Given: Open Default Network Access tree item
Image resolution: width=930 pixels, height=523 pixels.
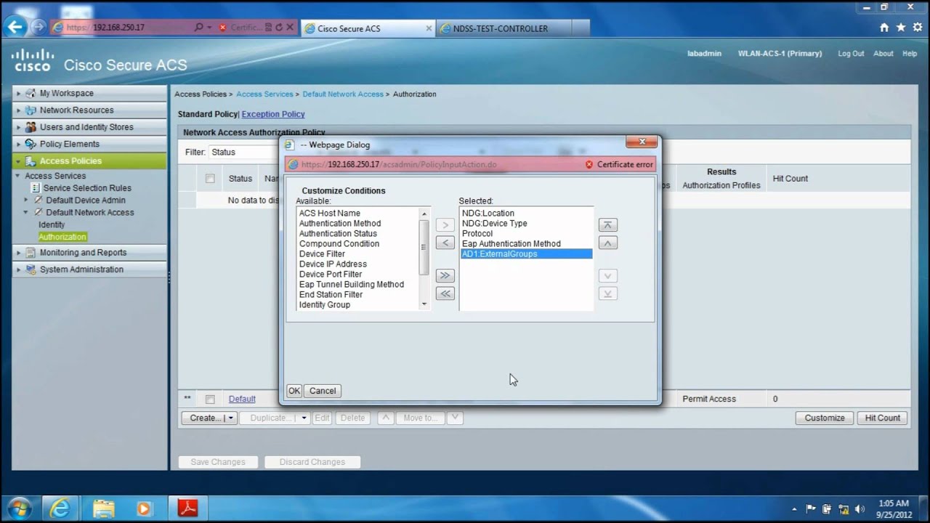Looking at the screenshot, I should [90, 213].
